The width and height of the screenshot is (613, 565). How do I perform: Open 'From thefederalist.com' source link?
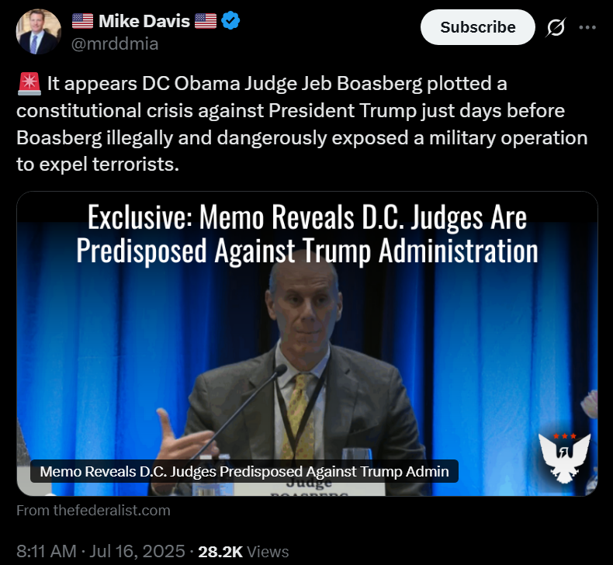point(93,510)
